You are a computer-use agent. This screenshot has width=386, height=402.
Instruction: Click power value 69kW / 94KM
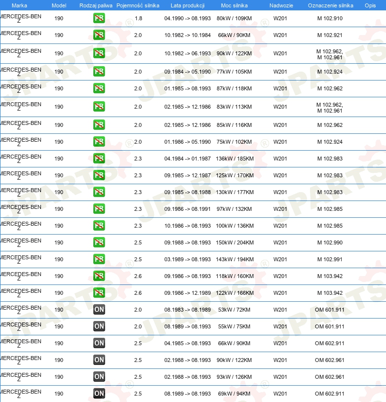(234, 394)
